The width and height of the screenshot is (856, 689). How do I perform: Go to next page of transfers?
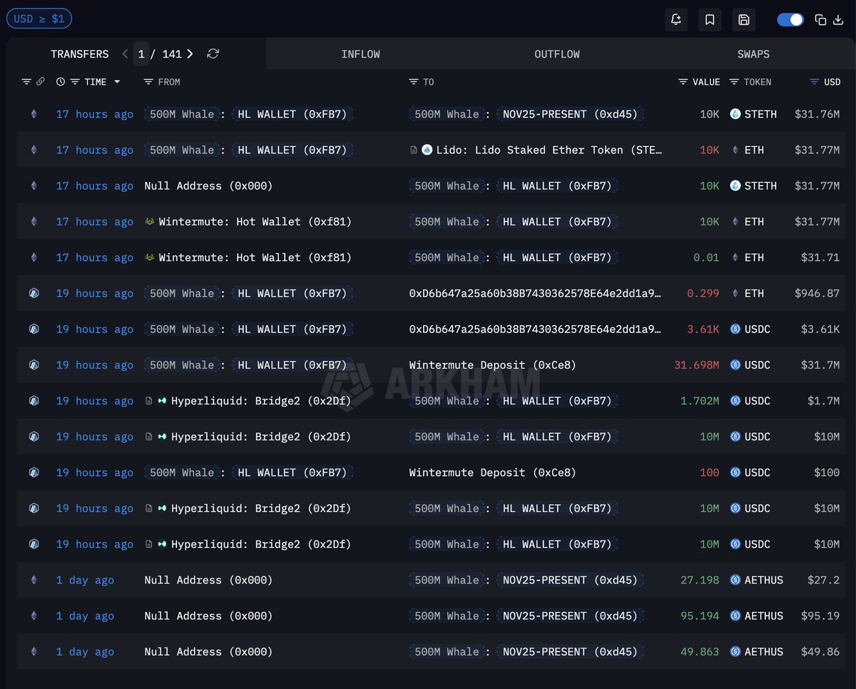click(190, 54)
